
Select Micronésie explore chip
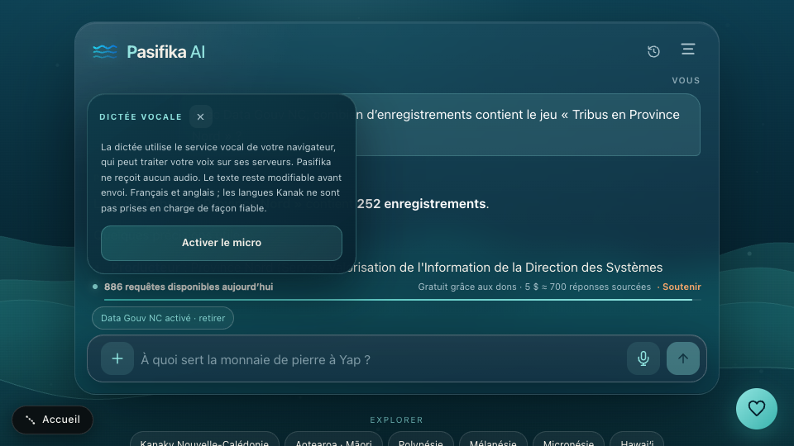pos(569,440)
